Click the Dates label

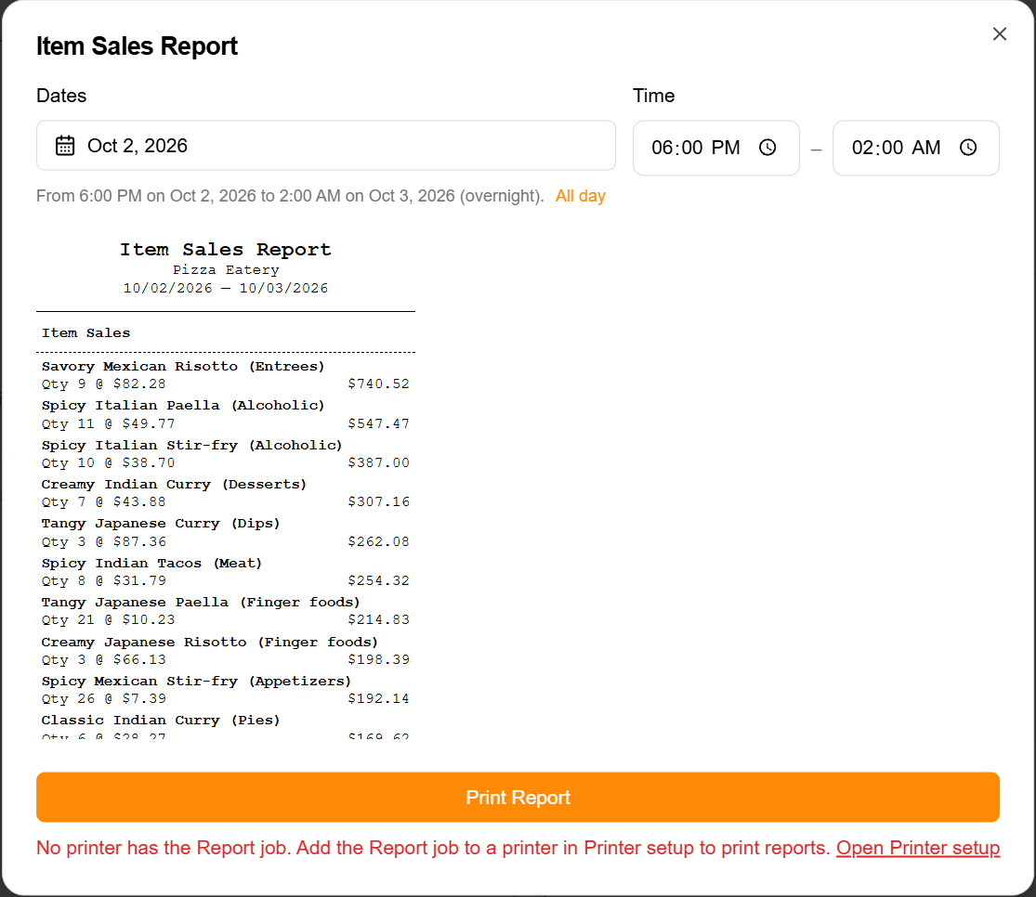tap(61, 96)
